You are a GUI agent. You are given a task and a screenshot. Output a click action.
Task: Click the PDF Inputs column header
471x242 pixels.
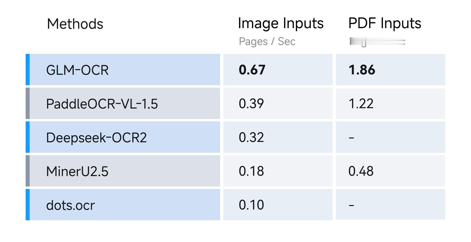pyautogui.click(x=385, y=23)
